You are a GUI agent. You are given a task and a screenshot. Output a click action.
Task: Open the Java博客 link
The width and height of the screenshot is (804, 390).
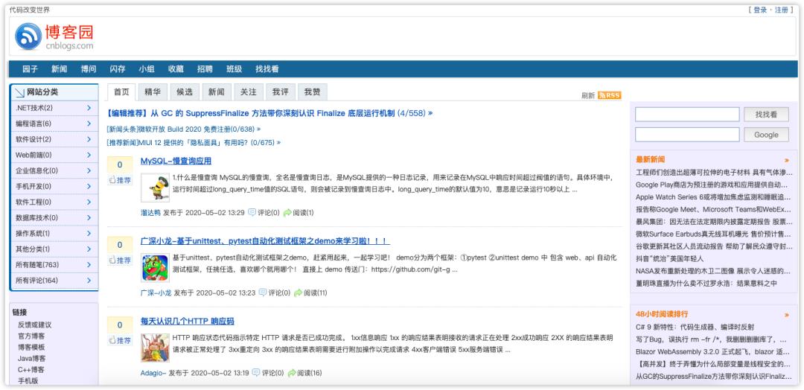click(32, 358)
